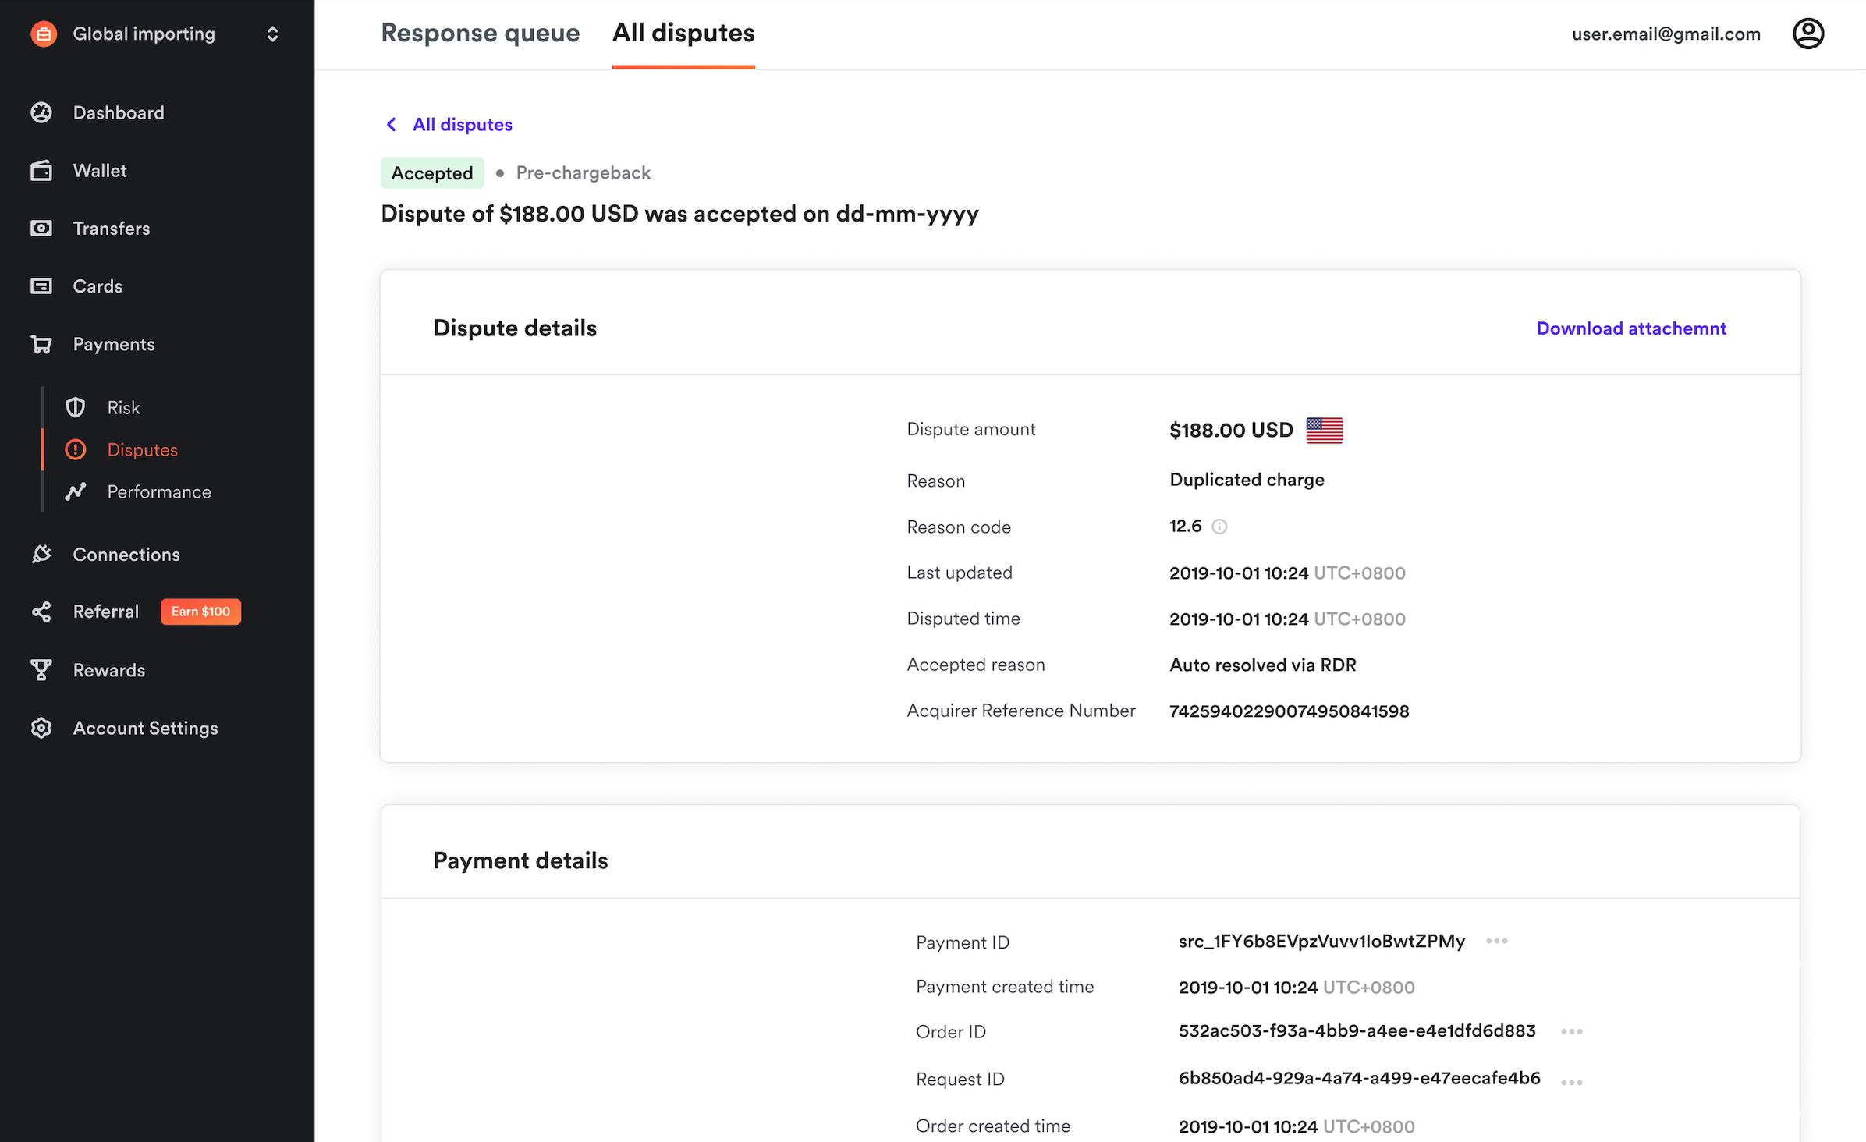This screenshot has width=1866, height=1142.
Task: Open more options next to Order ID
Action: pos(1571,1031)
